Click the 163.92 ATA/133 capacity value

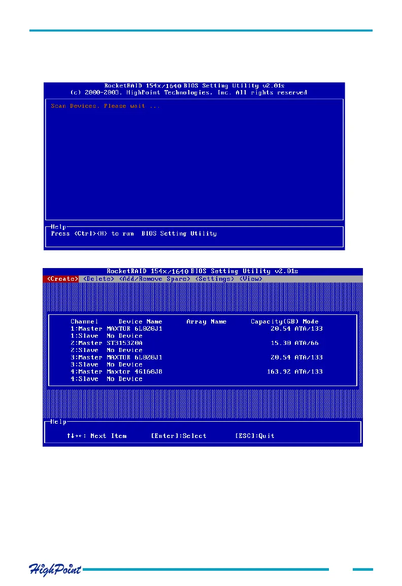coord(294,371)
